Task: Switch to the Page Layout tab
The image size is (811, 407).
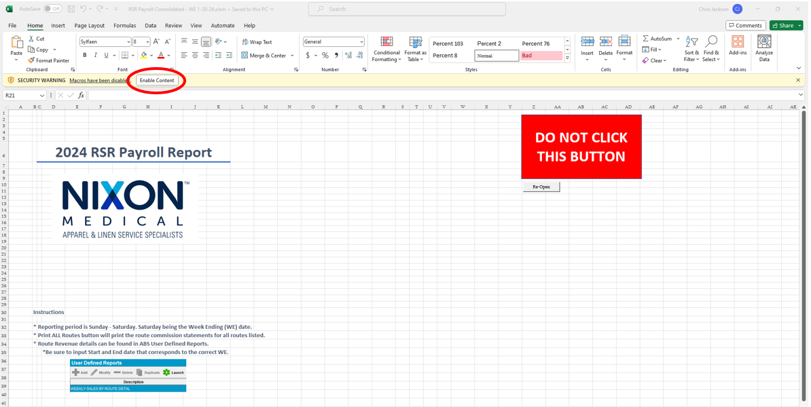Action: (x=89, y=26)
